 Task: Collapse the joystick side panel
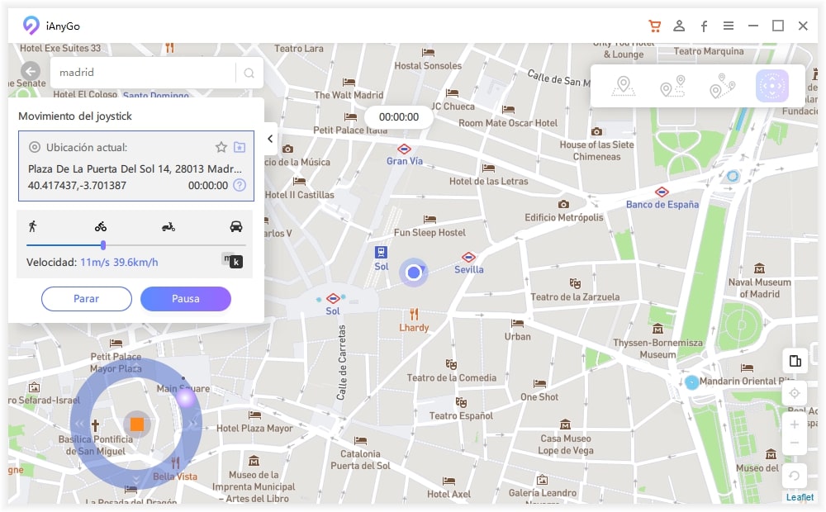click(270, 139)
